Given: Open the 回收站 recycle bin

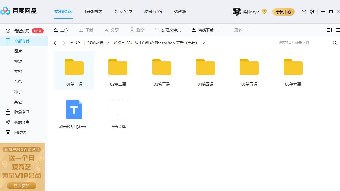Looking at the screenshot, I should coord(20,132).
